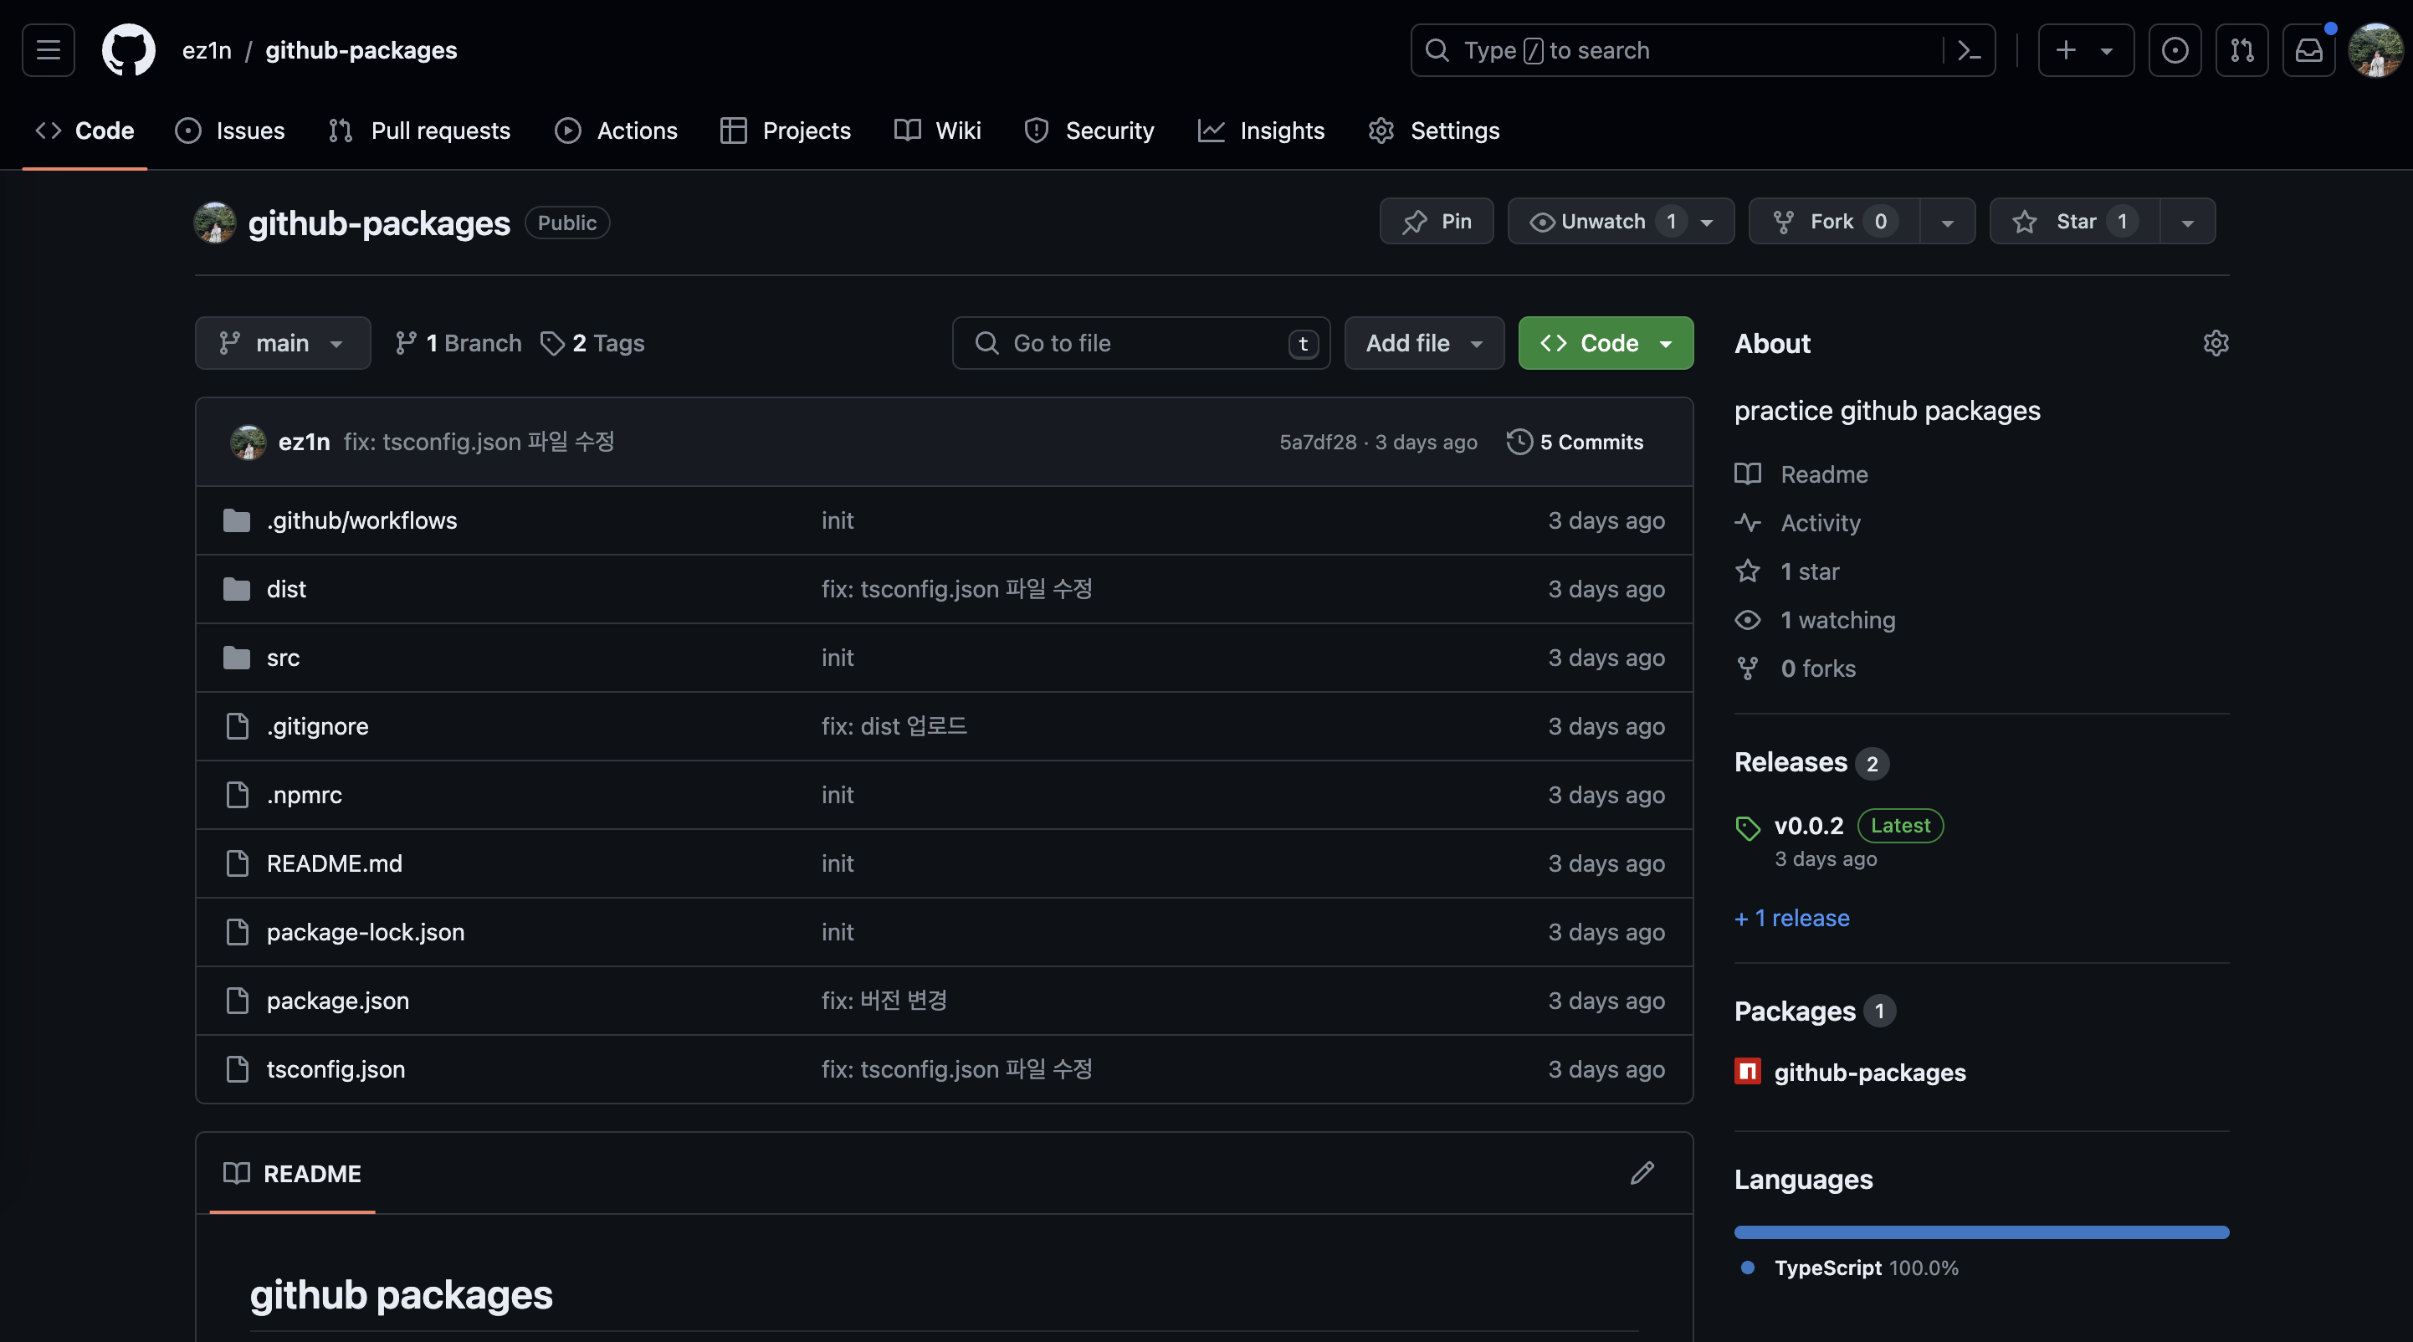Open the green Code dropdown
Viewport: 2413px width, 1342px height.
(1606, 343)
